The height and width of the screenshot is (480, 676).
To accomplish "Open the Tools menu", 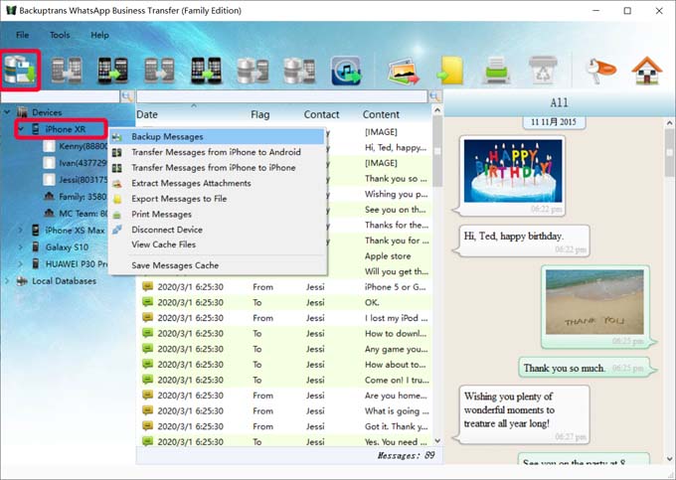I will pyautogui.click(x=60, y=35).
